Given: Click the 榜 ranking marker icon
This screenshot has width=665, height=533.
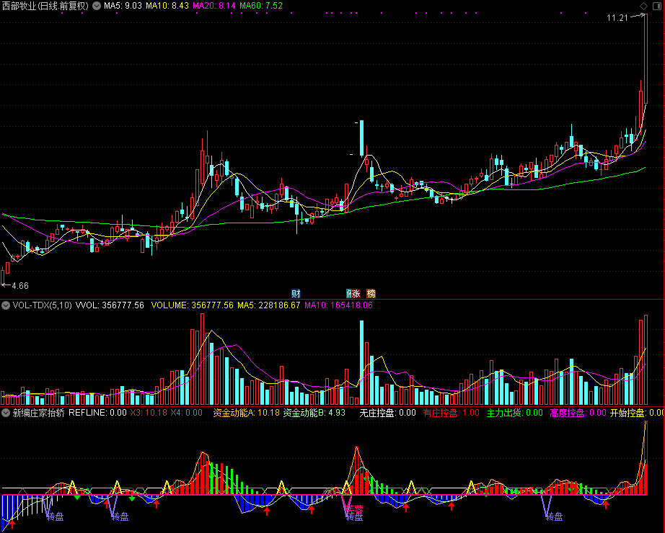Looking at the screenshot, I should 371,293.
